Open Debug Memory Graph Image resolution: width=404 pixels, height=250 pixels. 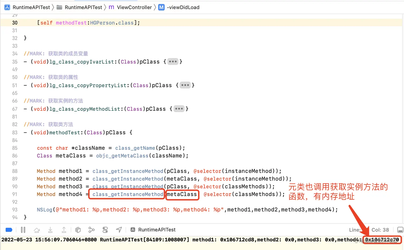tap(92, 230)
